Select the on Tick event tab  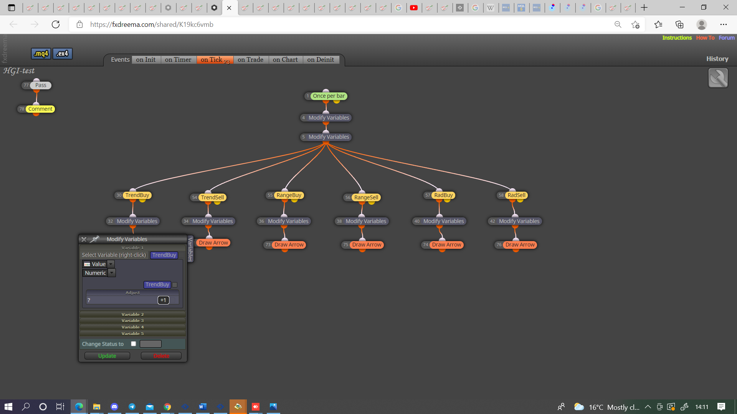tap(215, 60)
